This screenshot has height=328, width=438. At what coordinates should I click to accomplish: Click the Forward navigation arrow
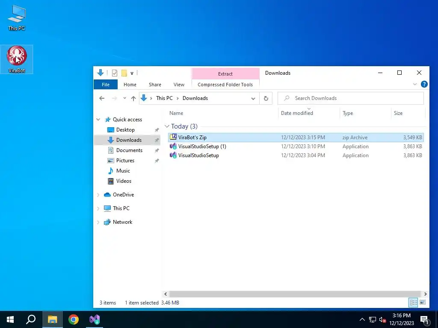pos(114,98)
